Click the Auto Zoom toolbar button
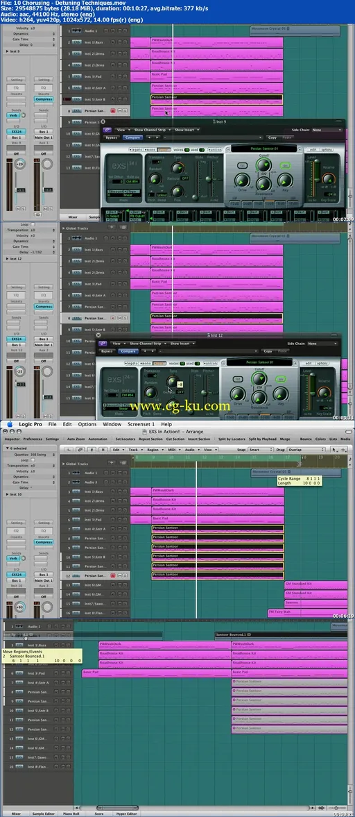The image size is (355, 817). pos(76,439)
